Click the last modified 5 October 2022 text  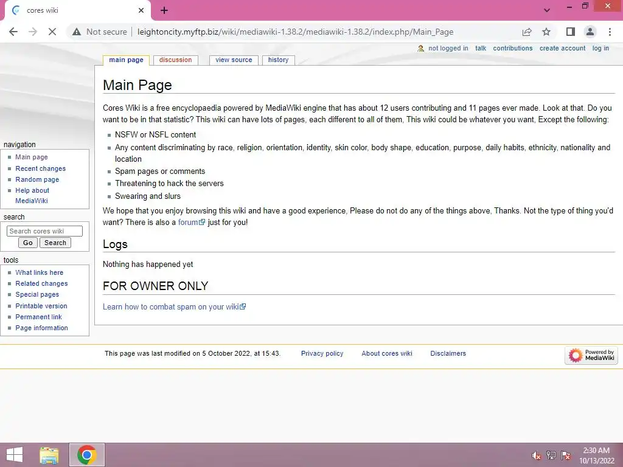coord(193,353)
